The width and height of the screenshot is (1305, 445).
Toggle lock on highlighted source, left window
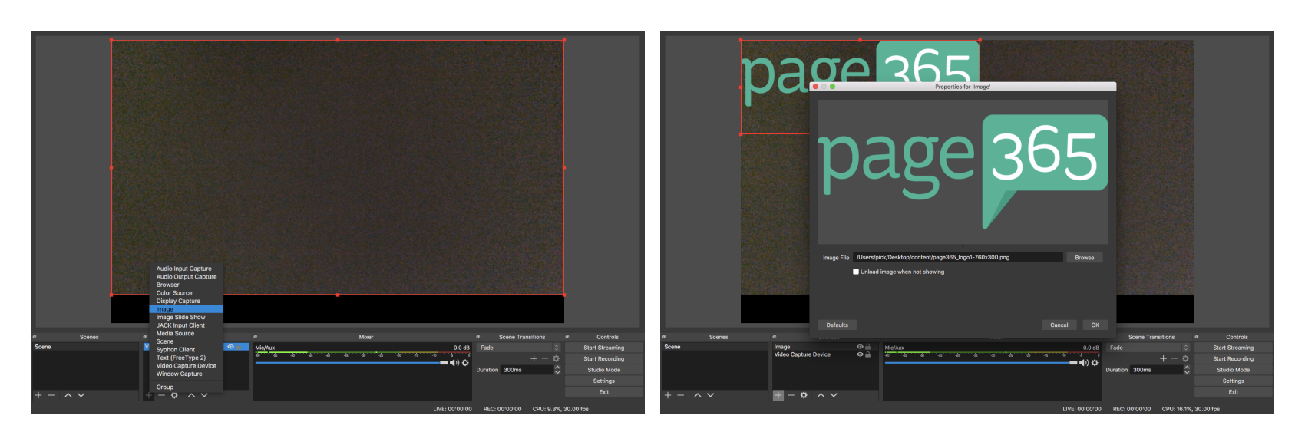point(240,347)
